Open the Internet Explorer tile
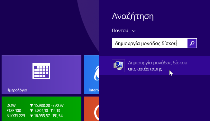 click(91, 75)
